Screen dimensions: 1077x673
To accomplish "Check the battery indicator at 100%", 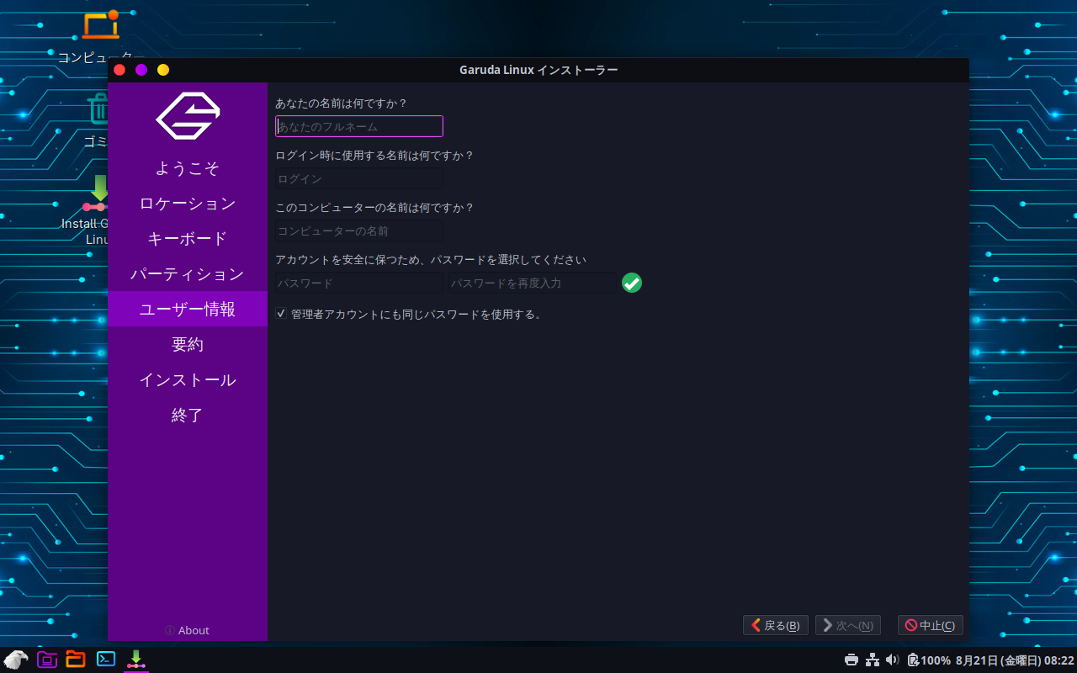I will [929, 660].
